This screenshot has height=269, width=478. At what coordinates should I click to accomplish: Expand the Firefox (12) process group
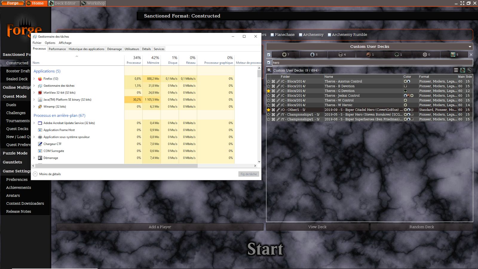point(34,79)
